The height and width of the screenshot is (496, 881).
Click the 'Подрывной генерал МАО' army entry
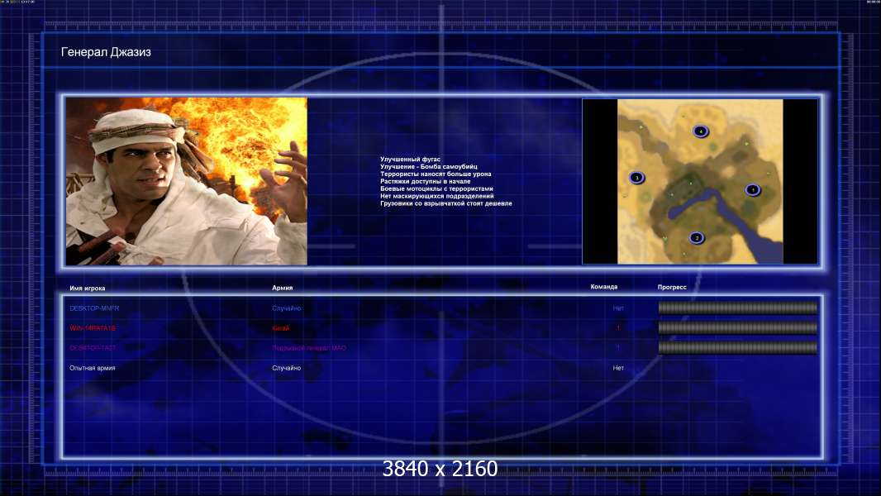tap(309, 348)
